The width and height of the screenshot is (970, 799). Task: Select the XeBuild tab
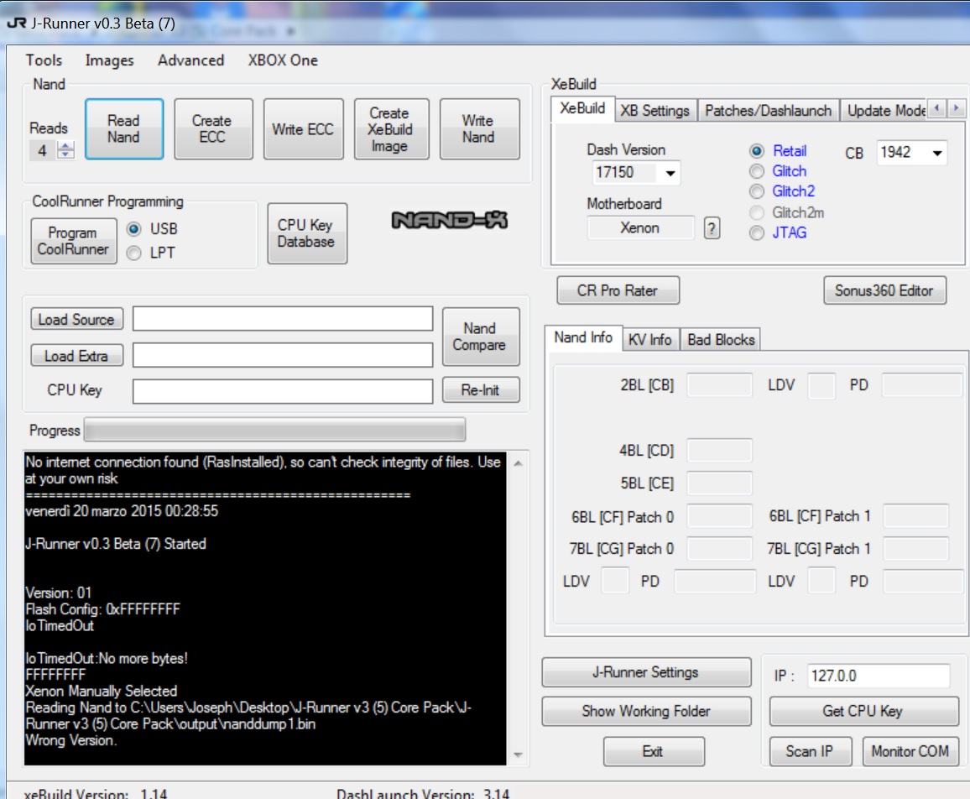click(582, 109)
